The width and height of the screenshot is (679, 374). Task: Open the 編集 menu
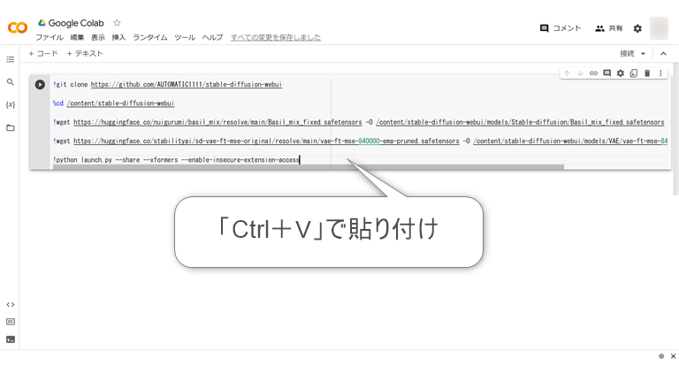pyautogui.click(x=77, y=38)
